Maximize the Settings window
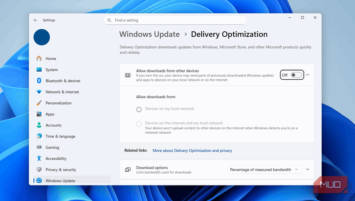Viewport: 355px width, 201px height. coord(302,18)
